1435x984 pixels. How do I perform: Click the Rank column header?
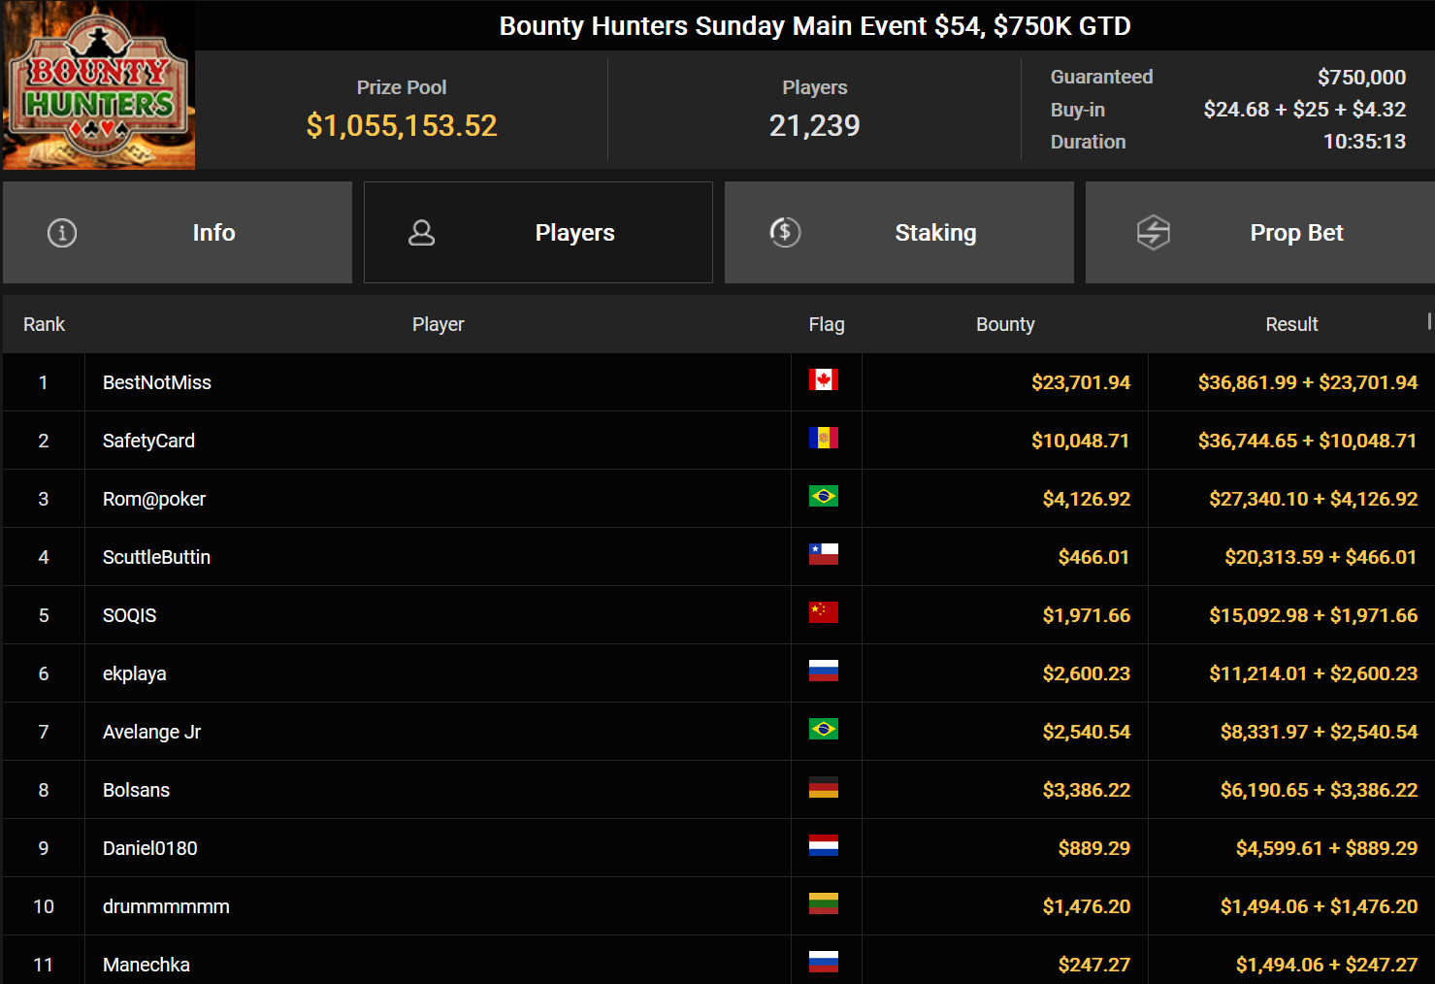(x=44, y=324)
